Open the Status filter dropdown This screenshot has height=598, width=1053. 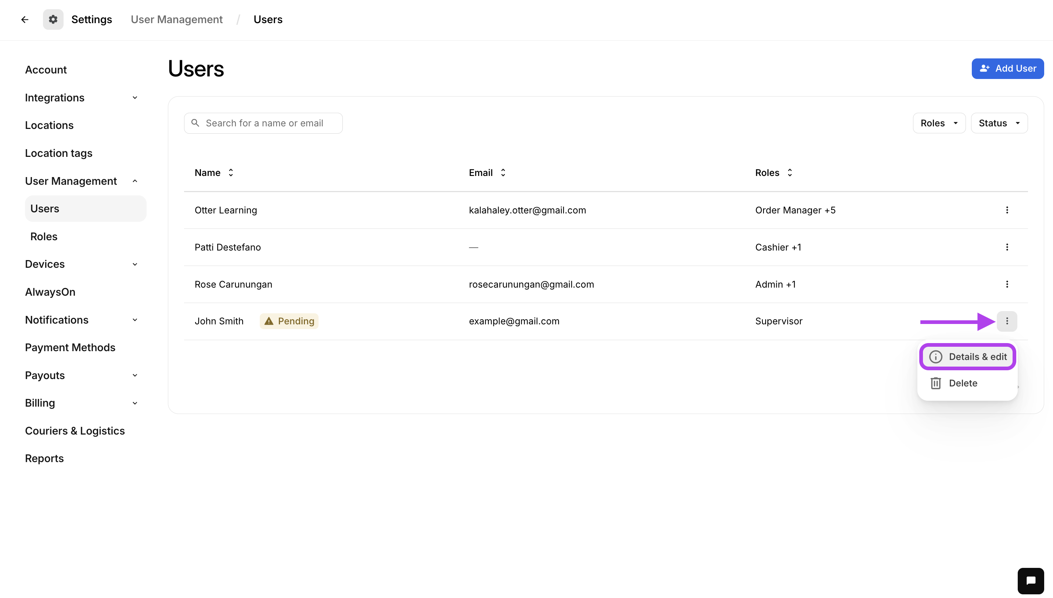(999, 123)
